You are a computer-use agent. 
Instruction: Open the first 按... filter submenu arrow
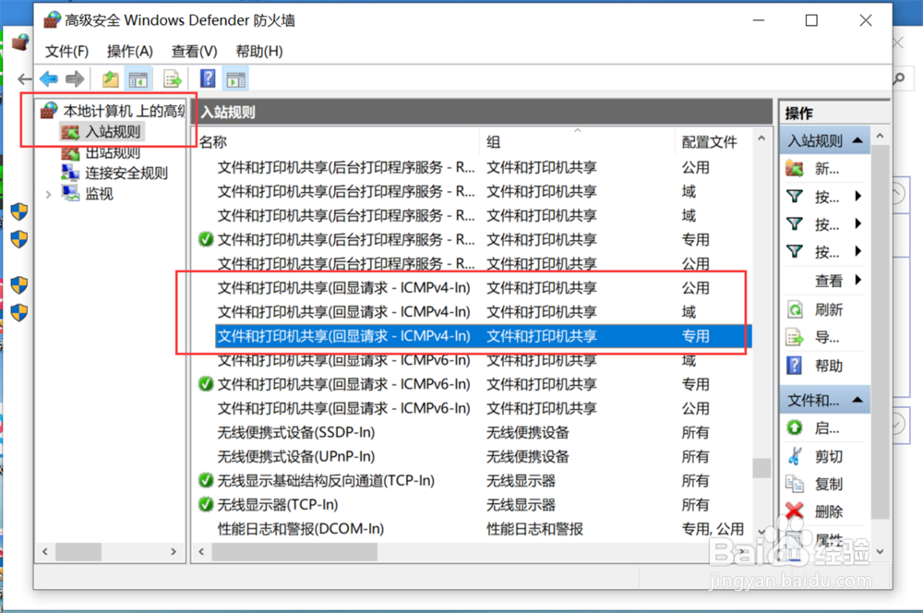pos(858,196)
